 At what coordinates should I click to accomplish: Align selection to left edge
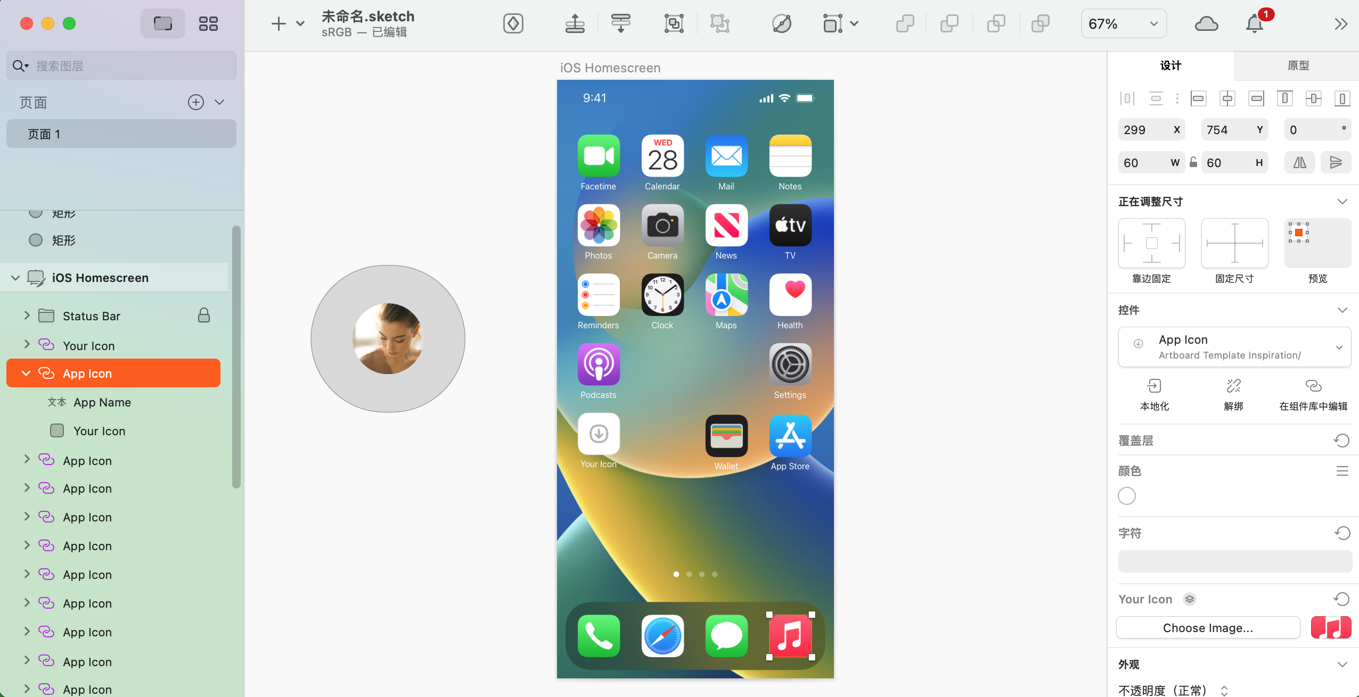coord(1199,98)
